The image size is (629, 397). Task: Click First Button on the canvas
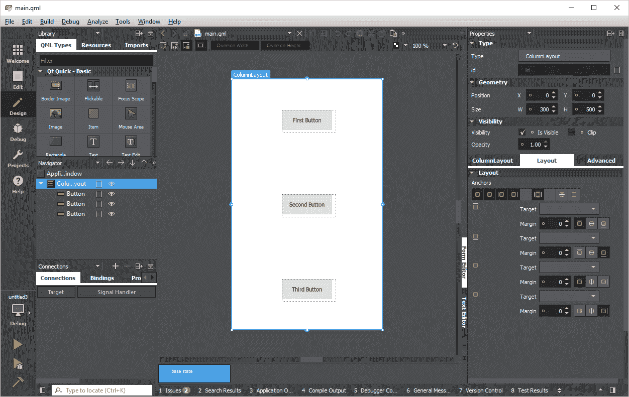pos(307,120)
